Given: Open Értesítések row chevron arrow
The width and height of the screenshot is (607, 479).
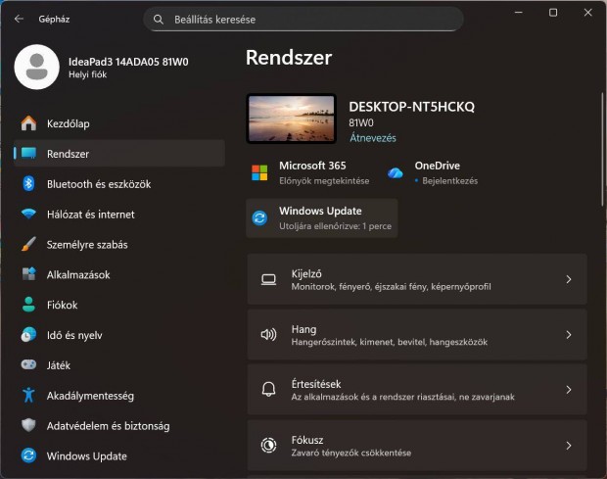Looking at the screenshot, I should [568, 390].
